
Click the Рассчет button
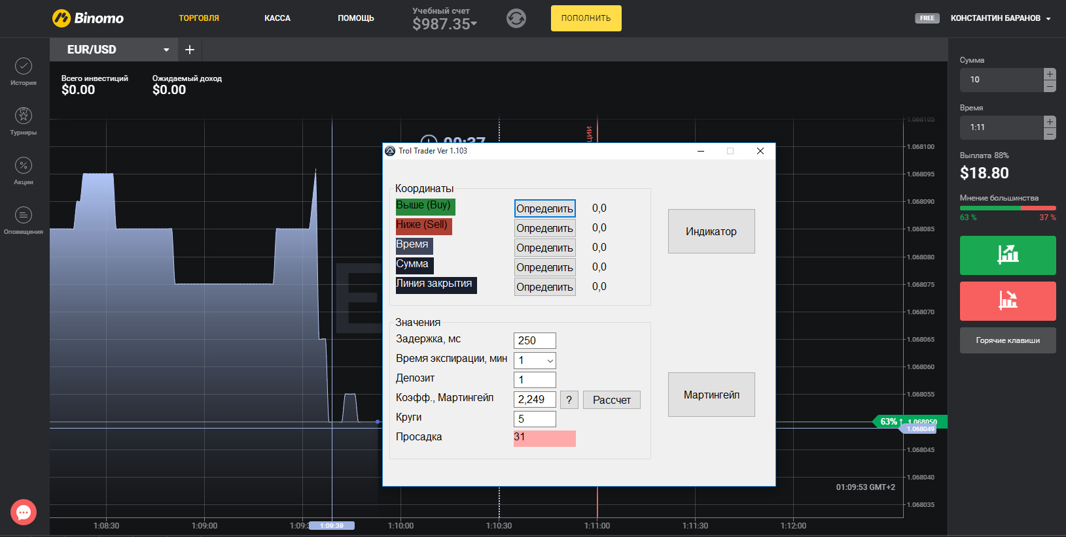click(x=612, y=400)
